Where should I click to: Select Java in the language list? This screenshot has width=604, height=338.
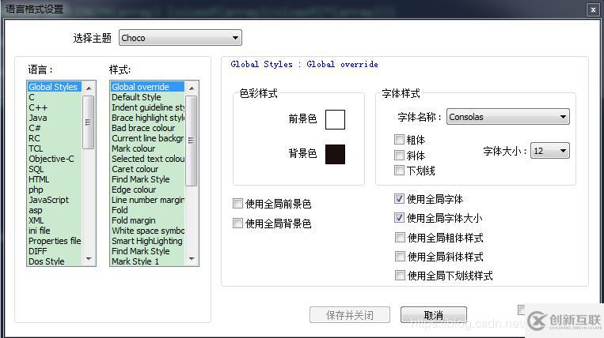(55, 118)
